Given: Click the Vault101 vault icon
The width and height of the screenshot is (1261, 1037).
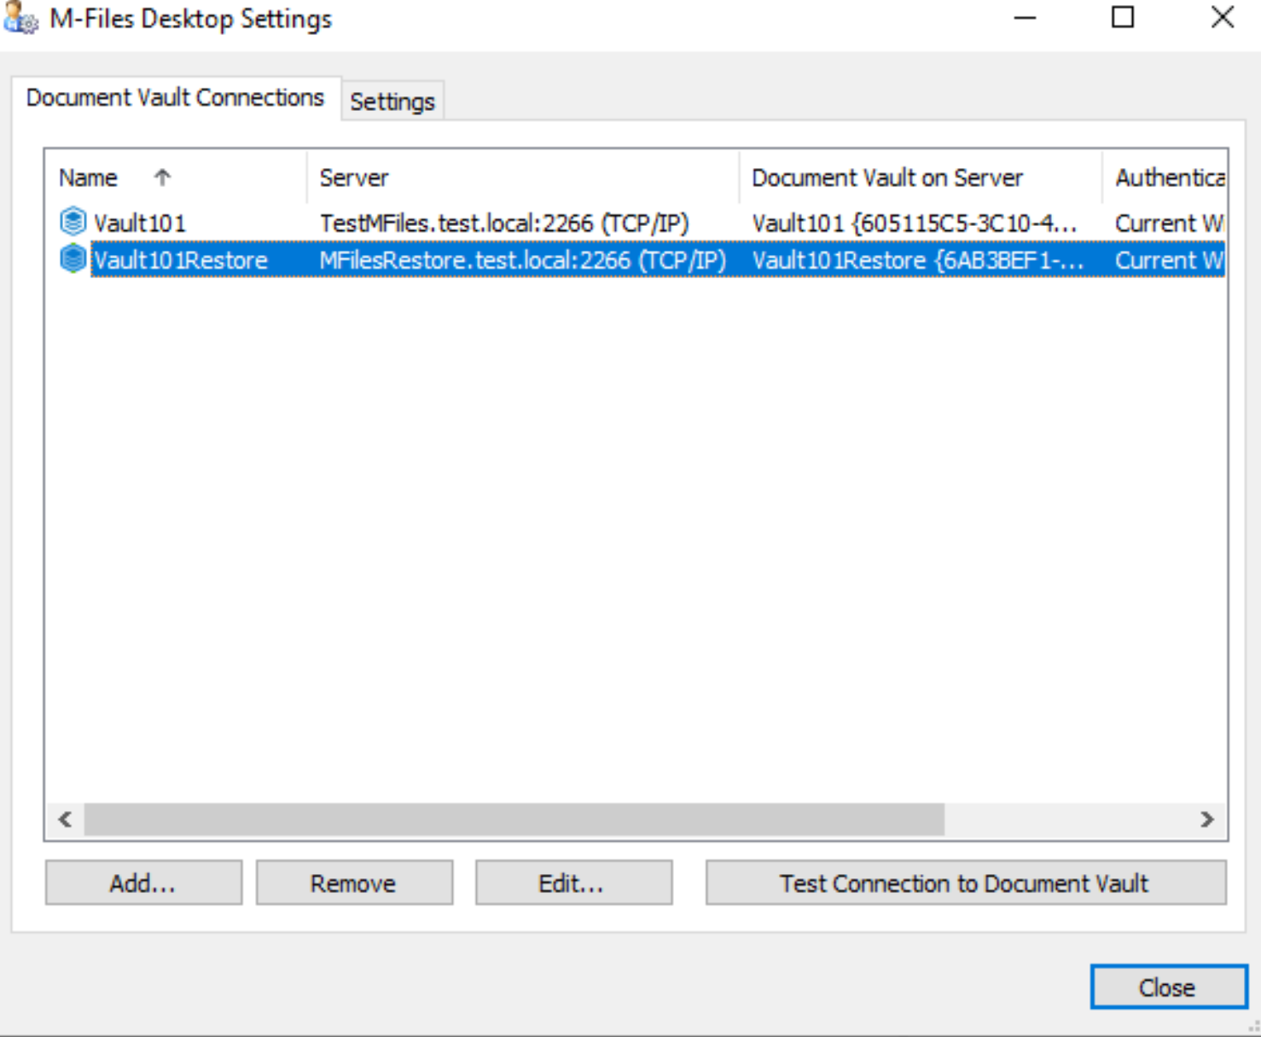Looking at the screenshot, I should coord(73,222).
